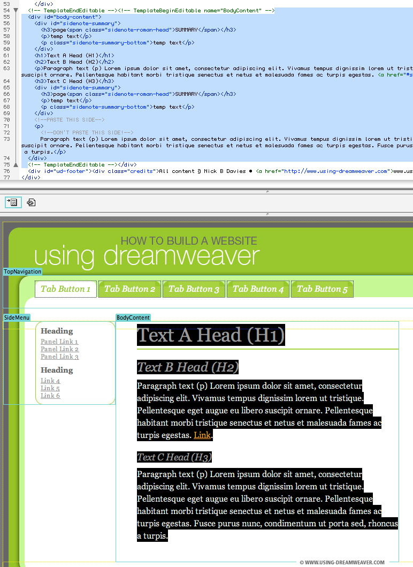413x567 pixels.
Task: Click the first Heading in side panel
Action: point(57,331)
